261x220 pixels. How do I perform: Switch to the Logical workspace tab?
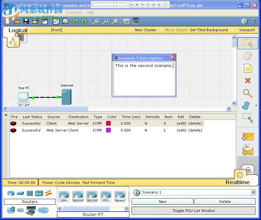(x=18, y=30)
